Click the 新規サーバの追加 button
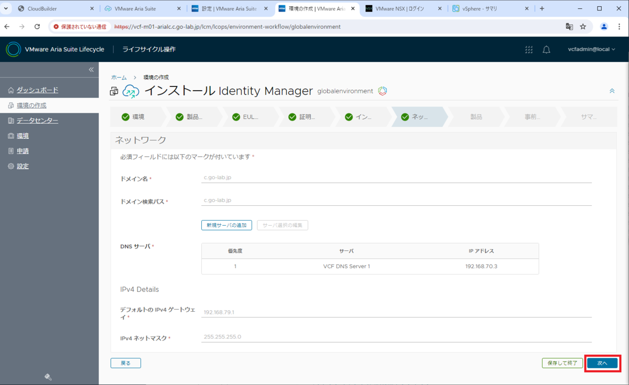 tap(226, 225)
